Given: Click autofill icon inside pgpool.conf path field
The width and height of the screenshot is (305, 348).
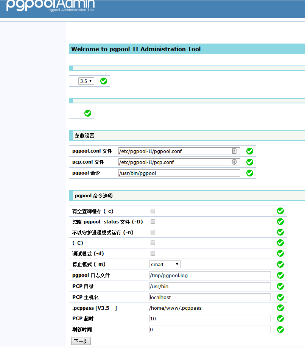Looking at the screenshot, I should coord(234,151).
